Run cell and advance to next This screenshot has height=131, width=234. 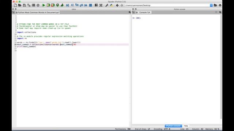point(53,5)
